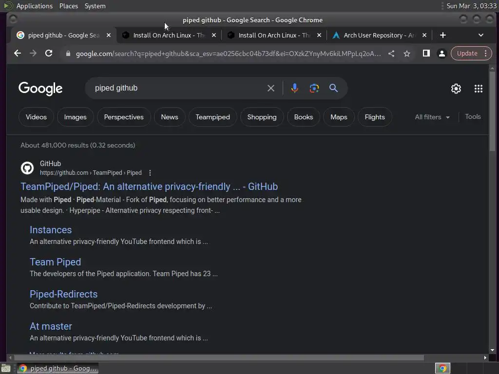The height and width of the screenshot is (374, 499).
Task: Share this page using the share icon
Action: (x=391, y=54)
